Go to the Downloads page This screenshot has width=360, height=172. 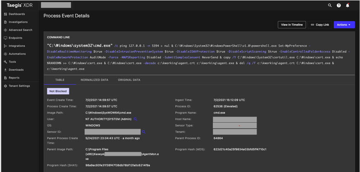[16, 70]
